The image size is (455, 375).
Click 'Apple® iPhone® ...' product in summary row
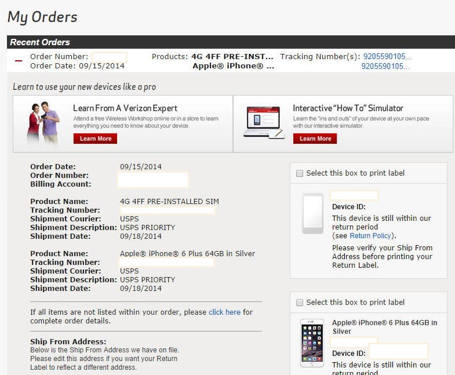click(234, 66)
